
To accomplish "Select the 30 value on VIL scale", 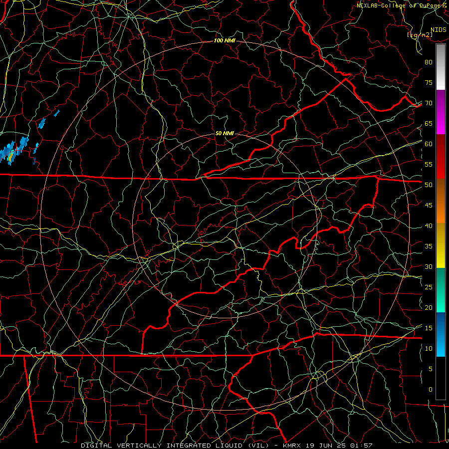I will (x=429, y=267).
